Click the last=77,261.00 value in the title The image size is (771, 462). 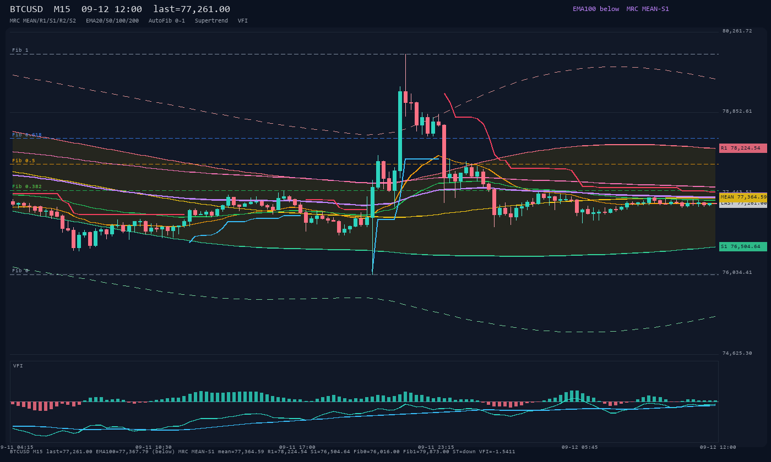[x=192, y=9]
